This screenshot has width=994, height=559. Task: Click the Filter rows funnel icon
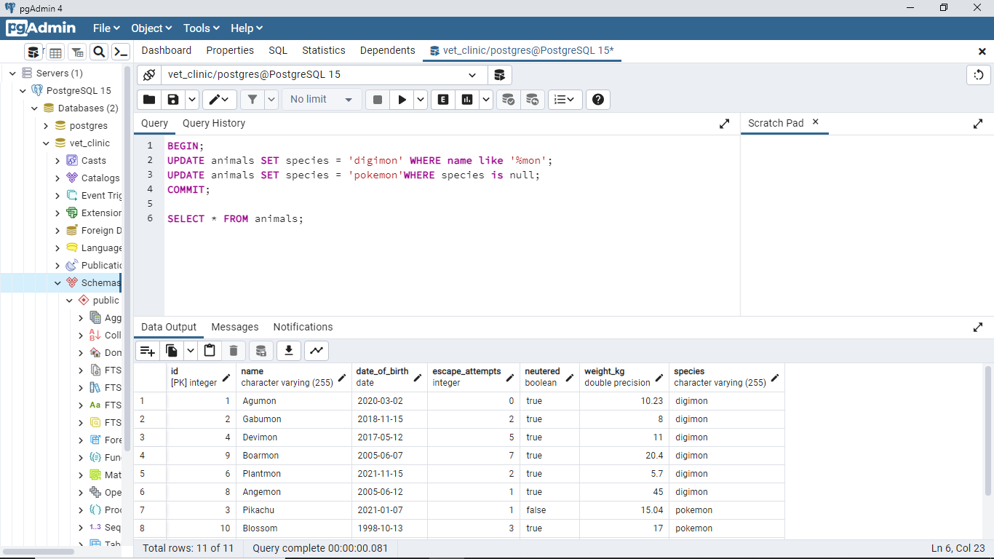coord(253,100)
